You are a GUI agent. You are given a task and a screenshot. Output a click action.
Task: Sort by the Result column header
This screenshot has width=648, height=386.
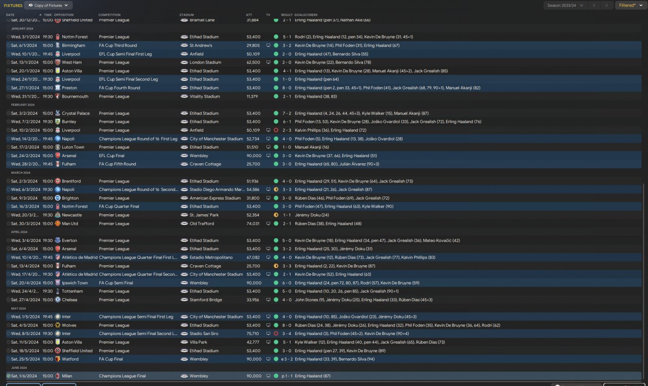click(x=287, y=15)
